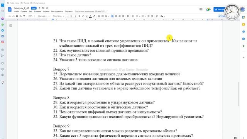Screen dimensions: 247x139
Task: Open the comment history
Action: (x=201, y=9)
